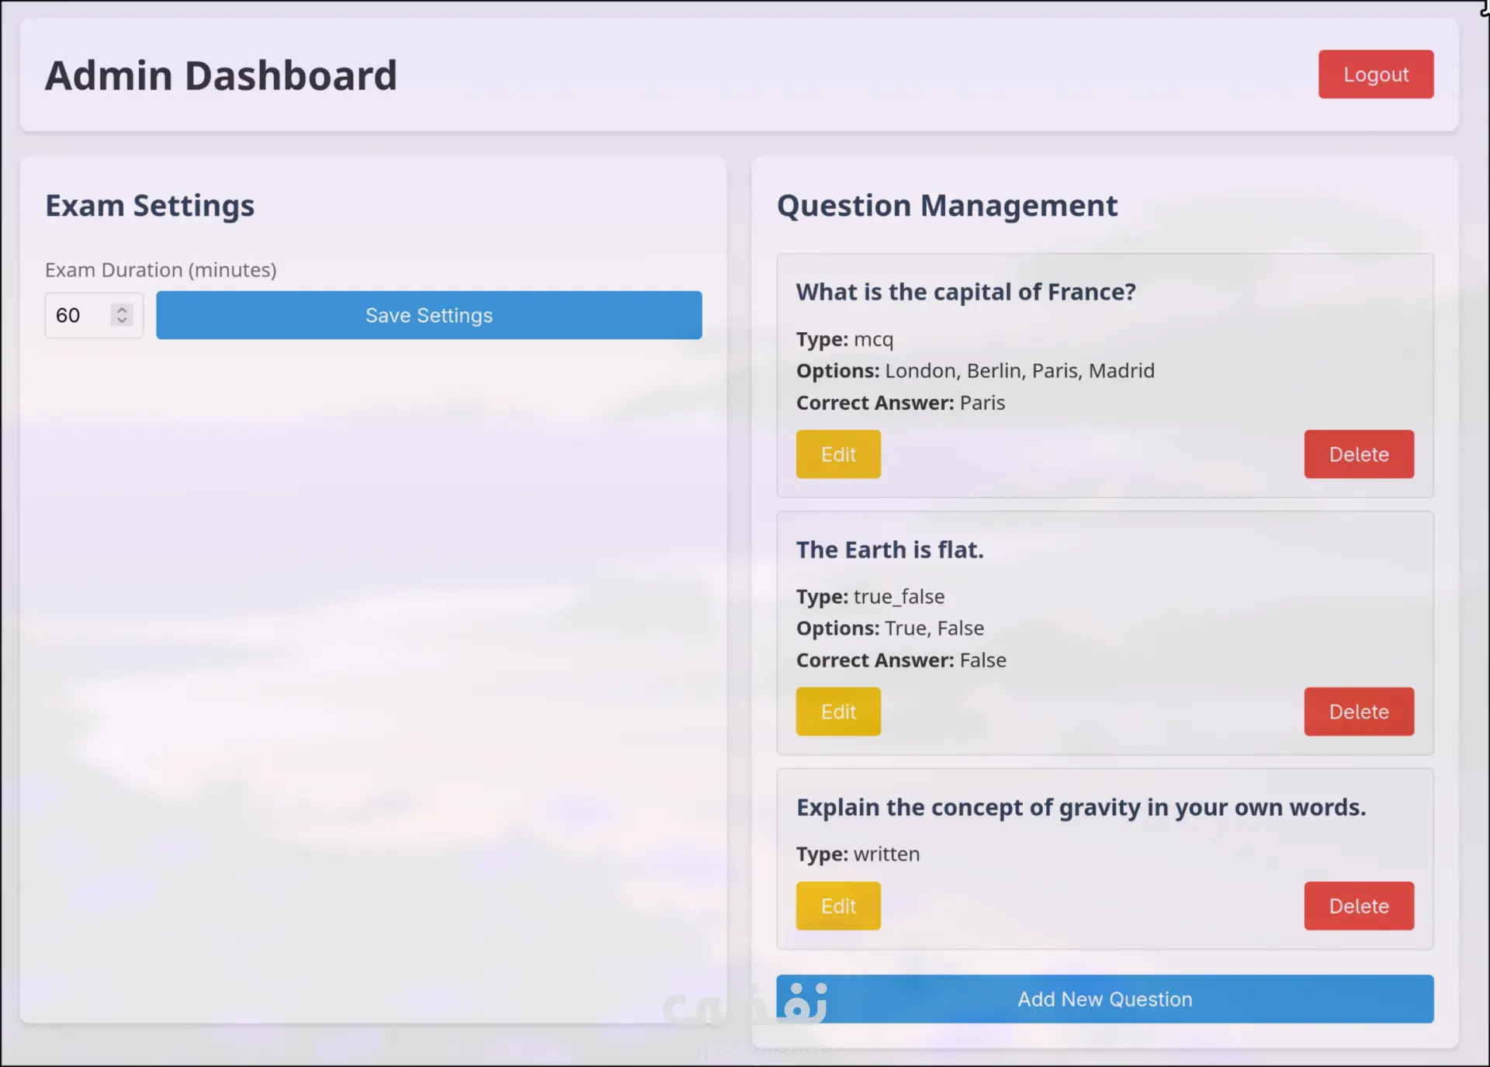Click the Arabic watermark logo at bottom
The width and height of the screenshot is (1490, 1067).
click(745, 1005)
